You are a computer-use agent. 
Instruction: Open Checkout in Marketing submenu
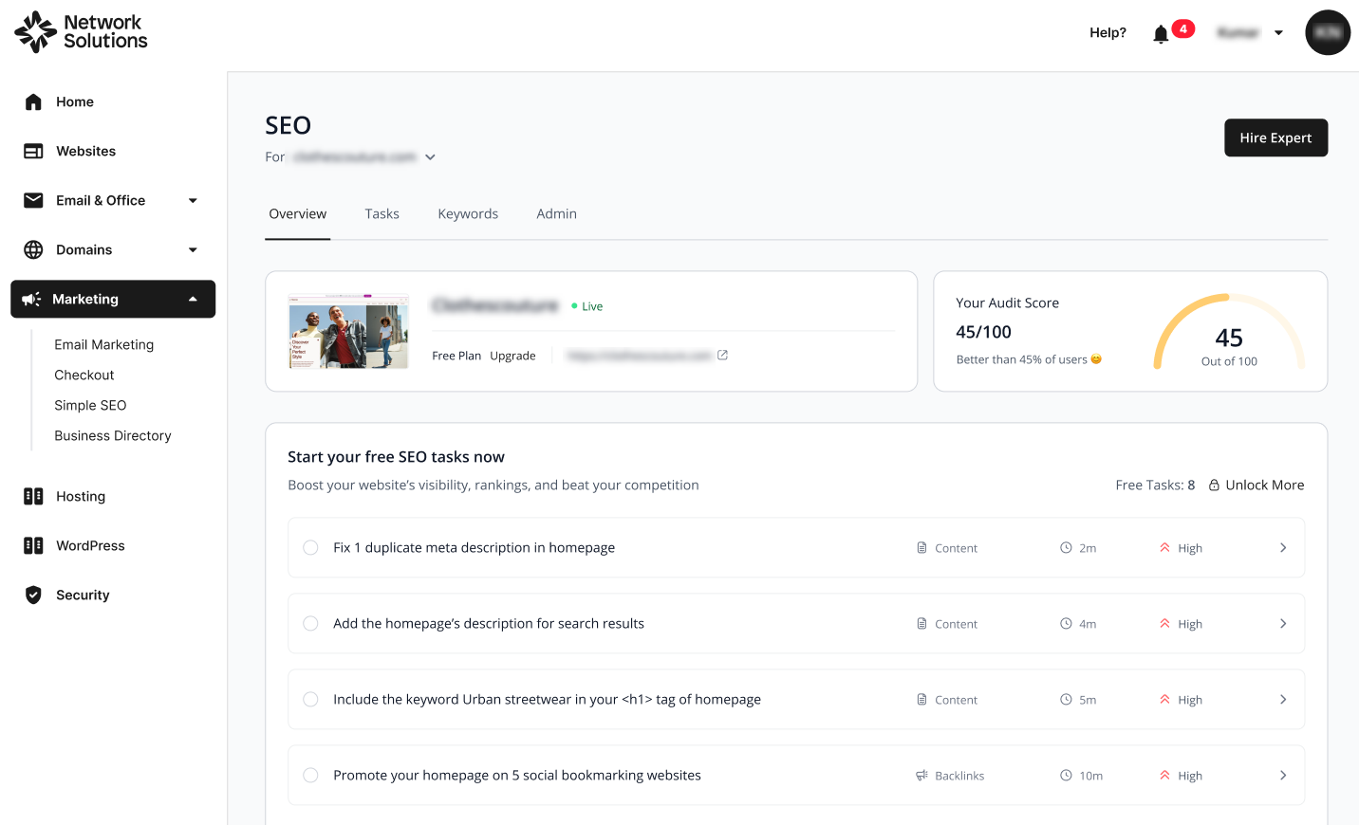click(84, 375)
